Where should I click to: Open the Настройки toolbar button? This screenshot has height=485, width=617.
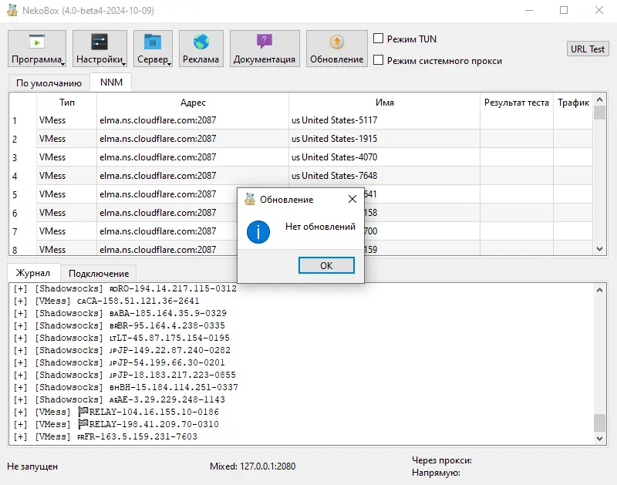[99, 49]
